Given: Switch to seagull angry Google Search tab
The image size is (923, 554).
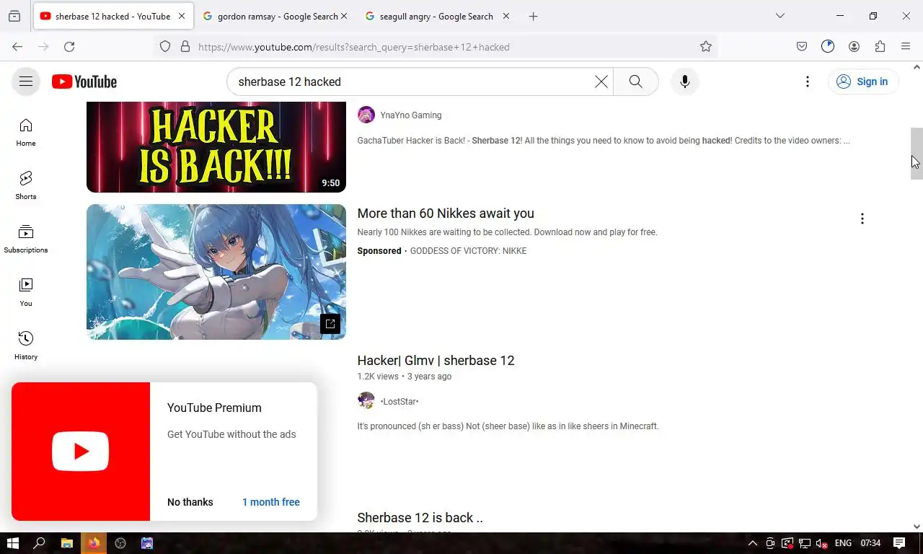Looking at the screenshot, I should pos(438,16).
